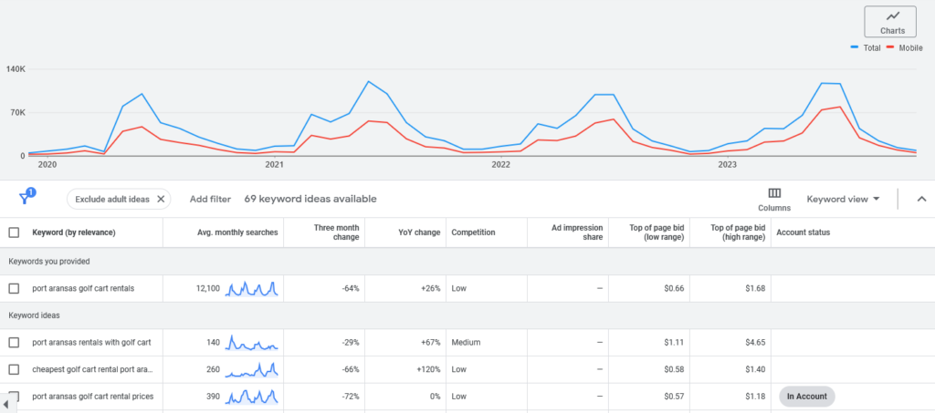Click the In Account status badge

(806, 397)
